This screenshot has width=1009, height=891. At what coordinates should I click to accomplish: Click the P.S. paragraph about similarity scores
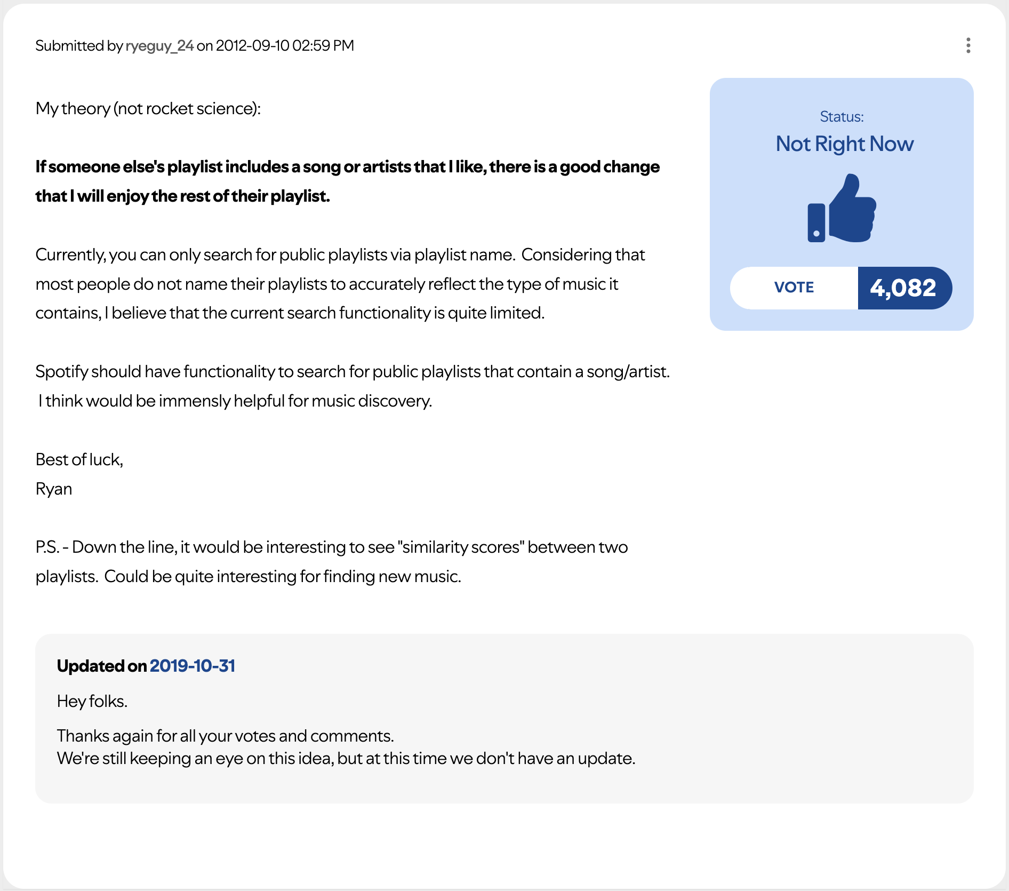331,562
